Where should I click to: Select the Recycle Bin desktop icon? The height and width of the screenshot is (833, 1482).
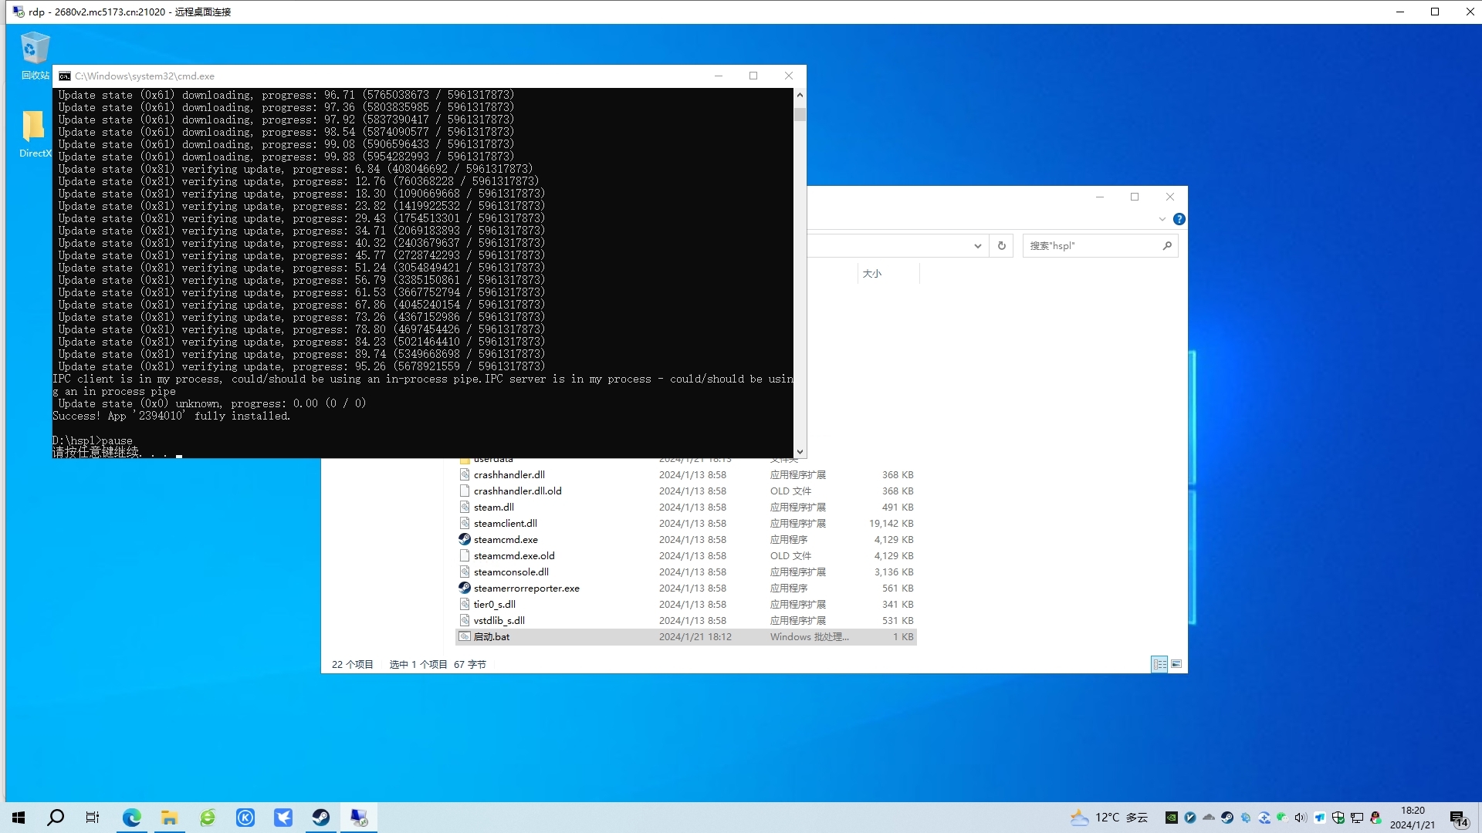tap(35, 56)
